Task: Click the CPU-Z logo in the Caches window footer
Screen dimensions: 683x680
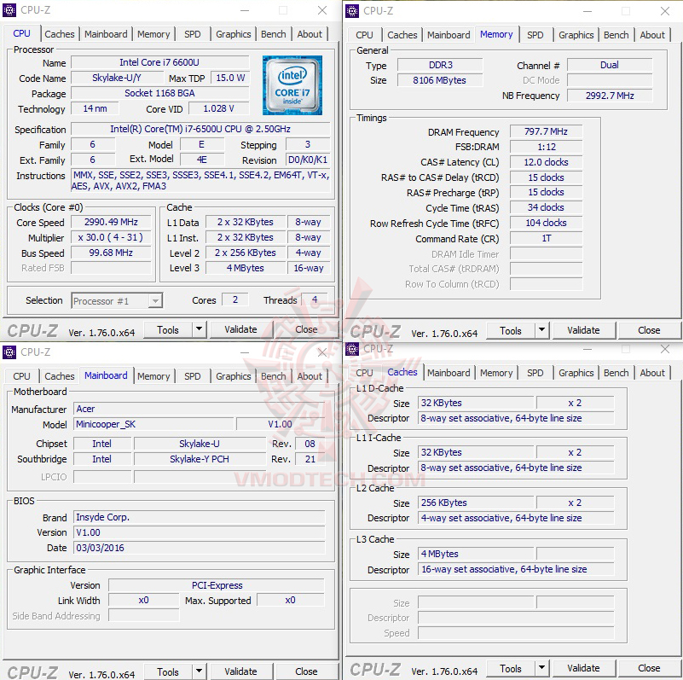Action: (374, 668)
